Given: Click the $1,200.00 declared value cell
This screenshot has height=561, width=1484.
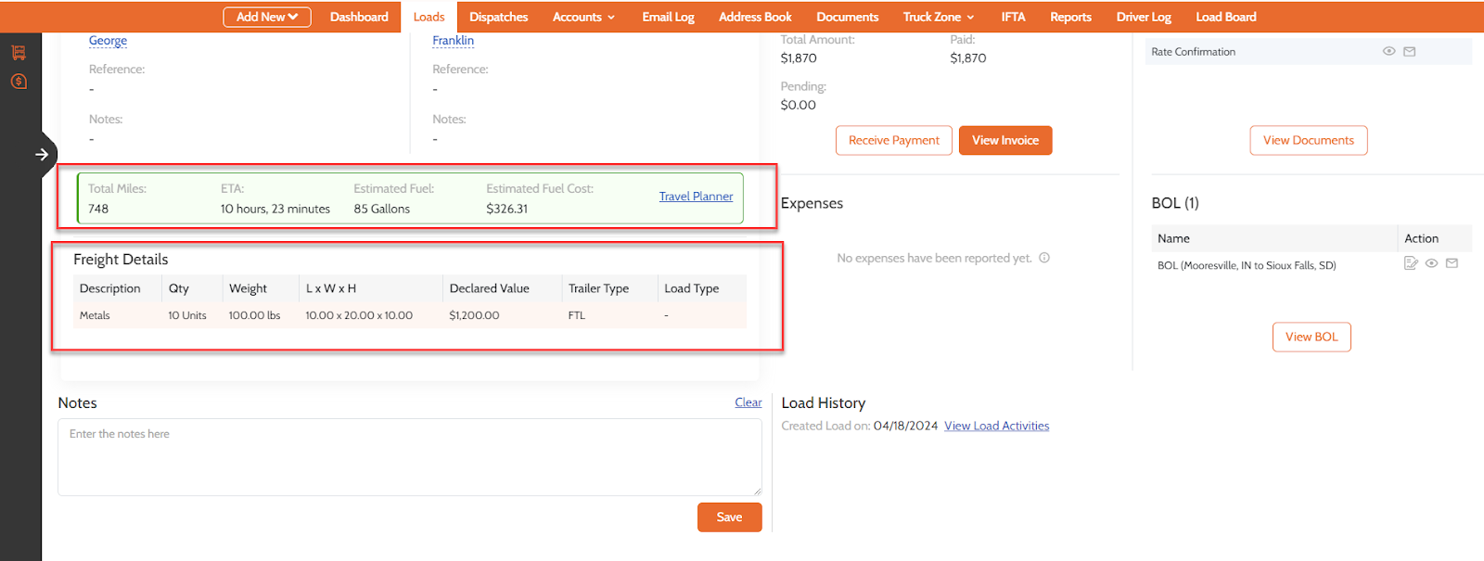Looking at the screenshot, I should 474,315.
